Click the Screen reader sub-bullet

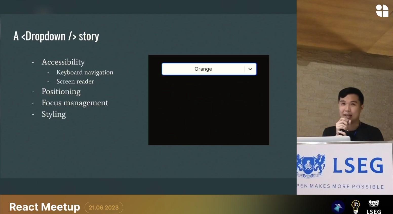75,81
